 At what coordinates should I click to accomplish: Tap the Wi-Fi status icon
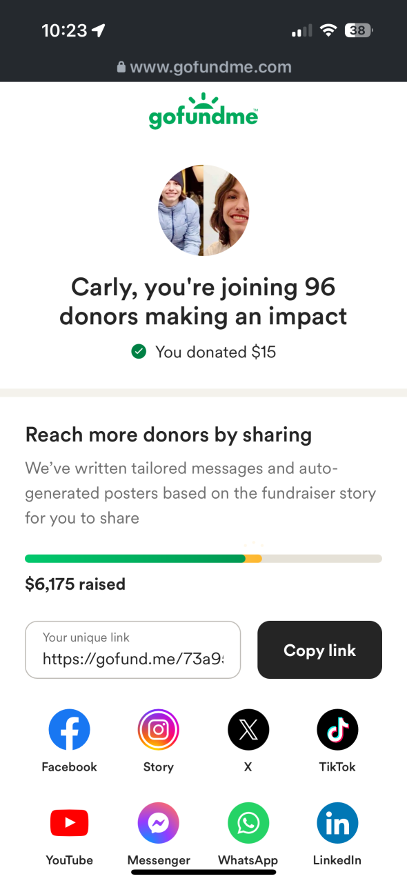(328, 30)
